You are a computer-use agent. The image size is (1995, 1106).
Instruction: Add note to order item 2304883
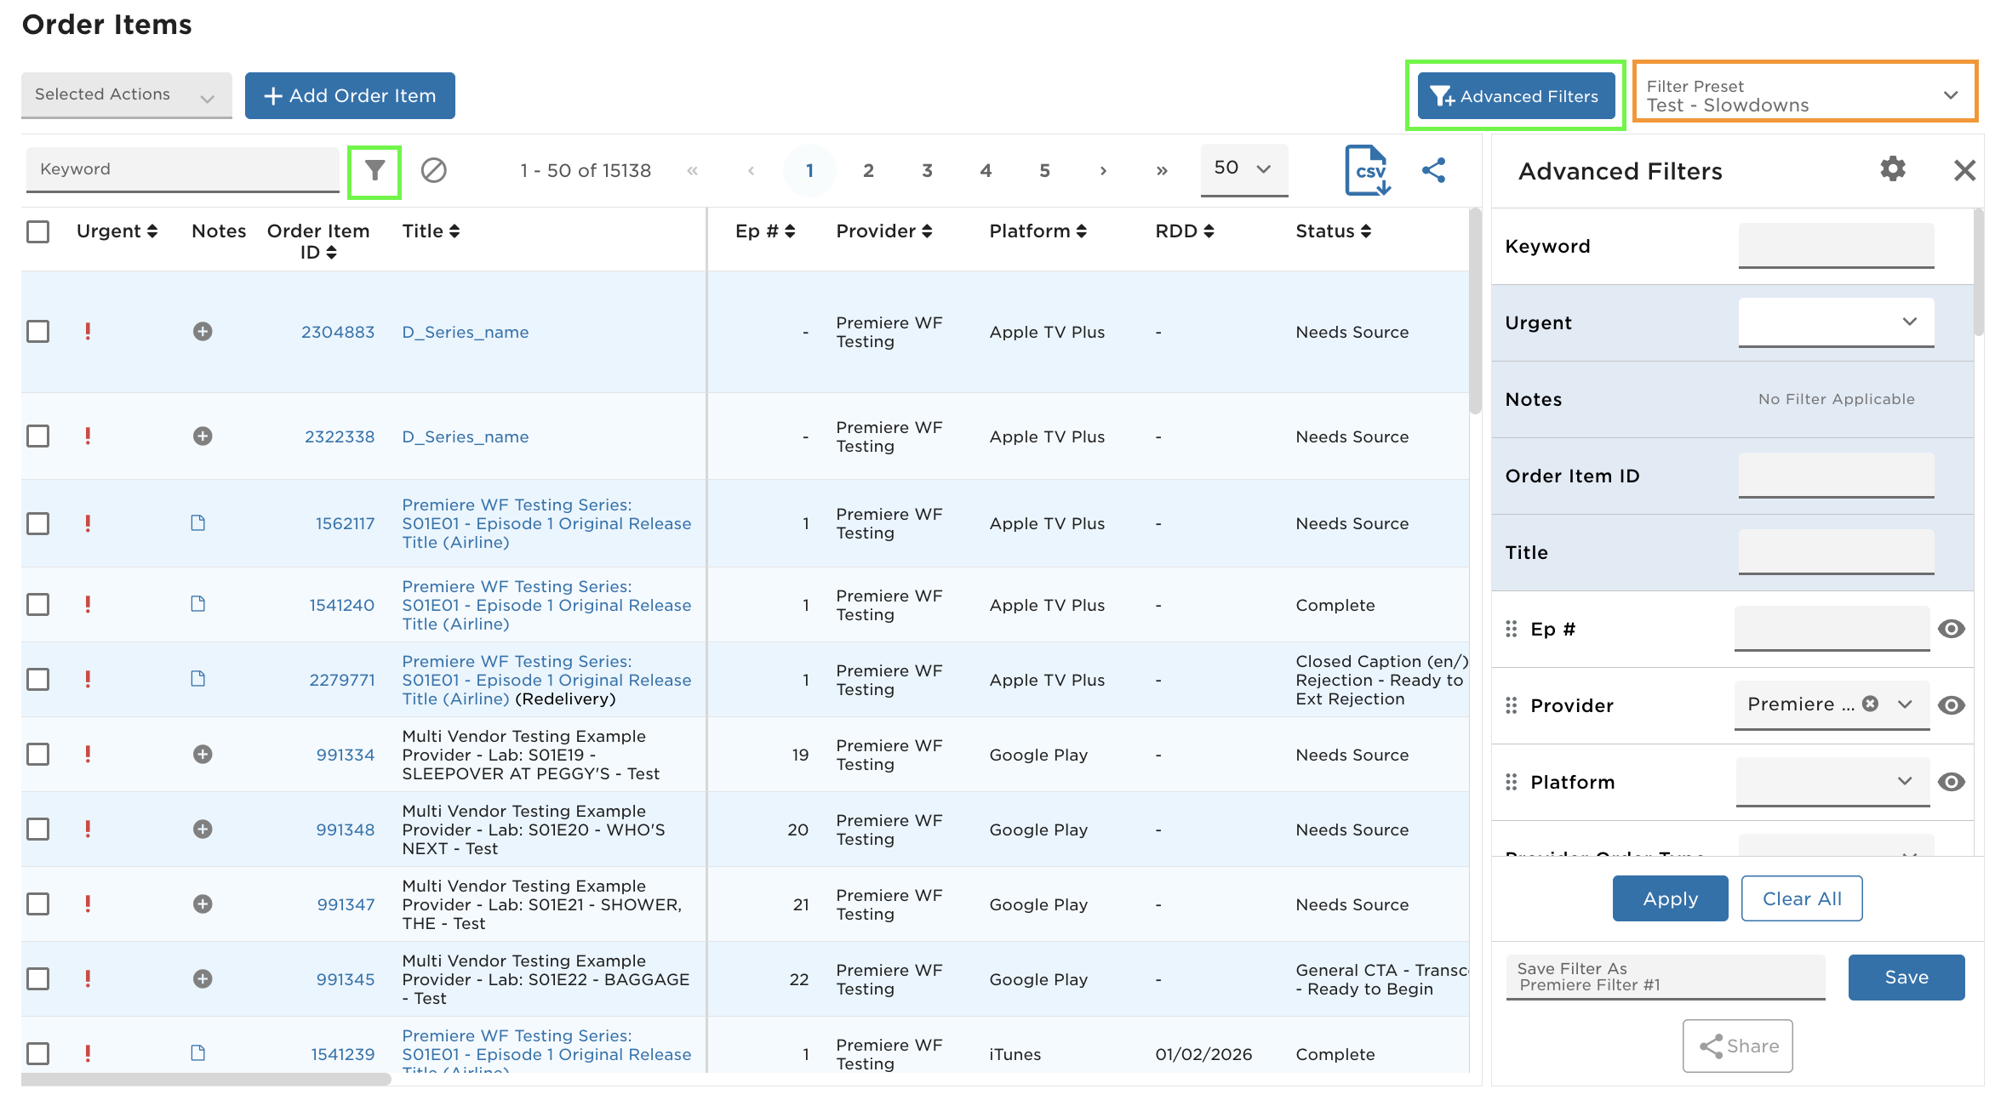pyautogui.click(x=203, y=332)
